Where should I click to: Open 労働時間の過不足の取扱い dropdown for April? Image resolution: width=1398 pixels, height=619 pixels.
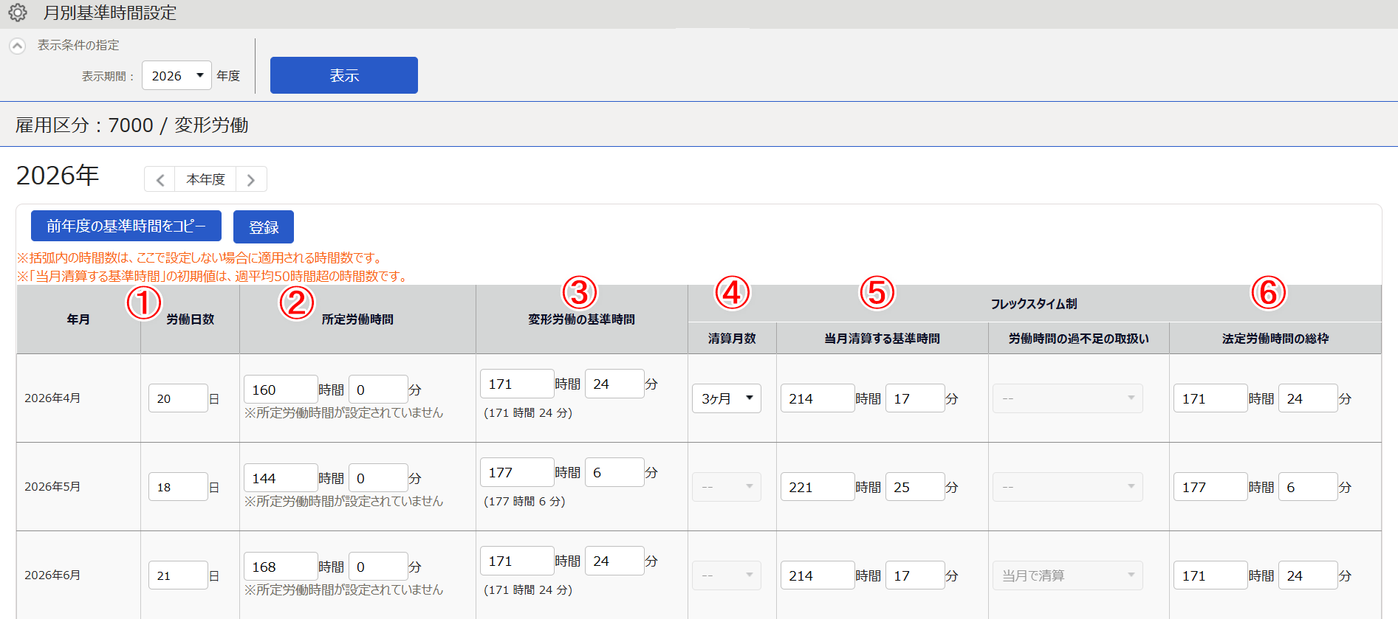[x=1068, y=398]
